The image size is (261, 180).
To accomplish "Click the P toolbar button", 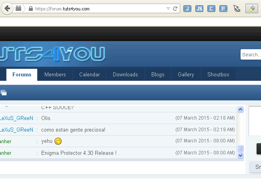I will (223, 9).
